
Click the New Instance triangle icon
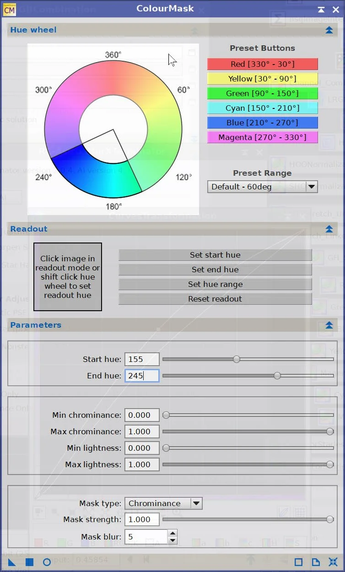[x=12, y=562]
